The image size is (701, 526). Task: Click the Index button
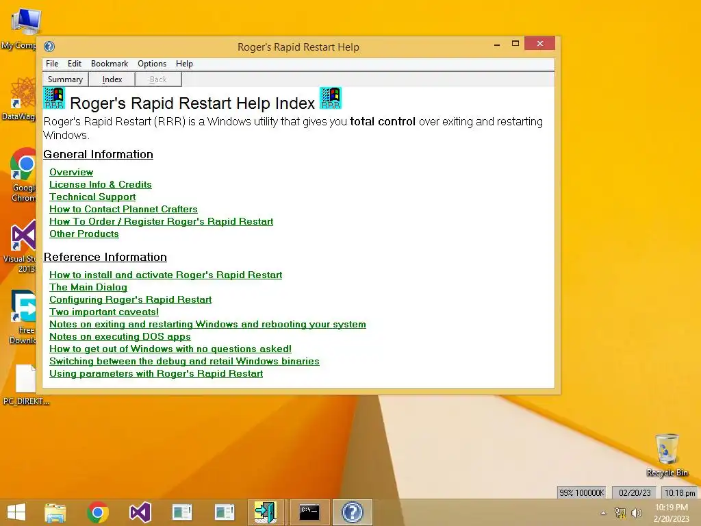coord(112,79)
